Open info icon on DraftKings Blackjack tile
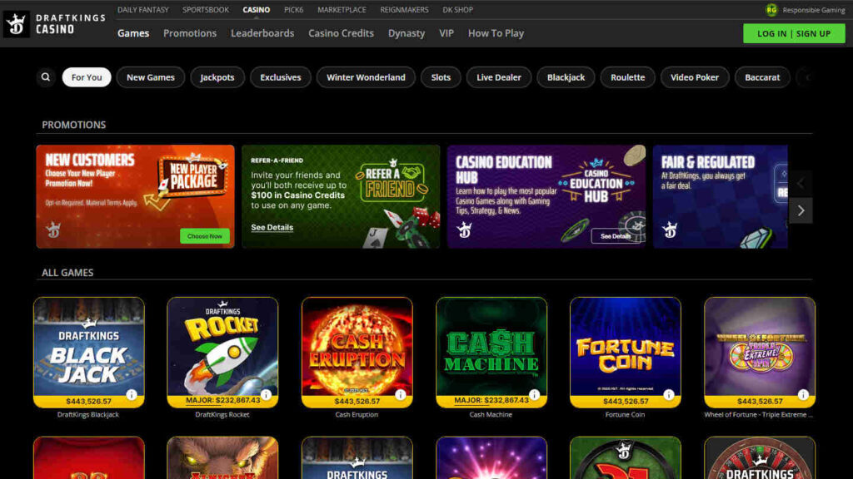Viewport: 853px width, 479px height. pos(132,395)
